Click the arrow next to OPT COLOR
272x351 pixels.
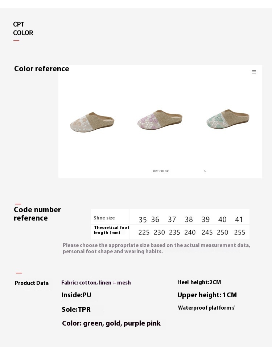pos(205,171)
